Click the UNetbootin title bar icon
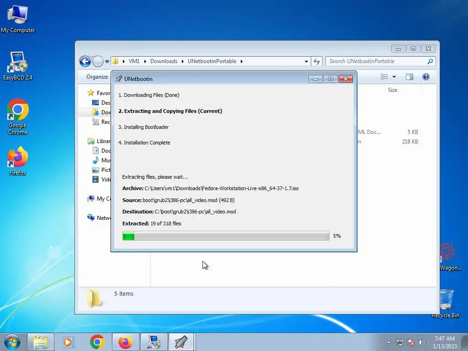 click(x=119, y=79)
